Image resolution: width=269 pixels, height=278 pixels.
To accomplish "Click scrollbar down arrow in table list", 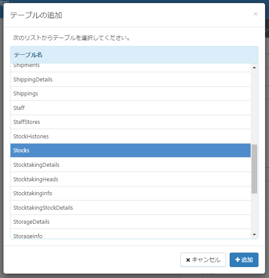I will [x=255, y=235].
